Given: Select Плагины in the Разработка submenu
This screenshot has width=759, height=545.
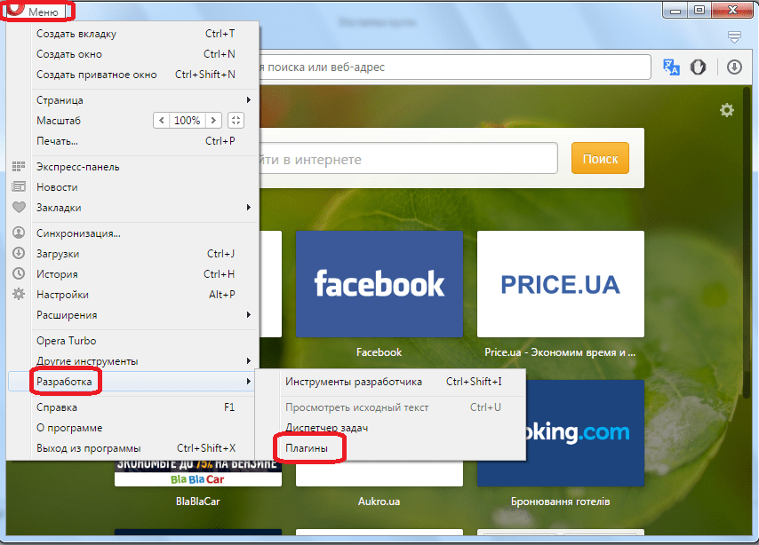Looking at the screenshot, I should (x=307, y=449).
